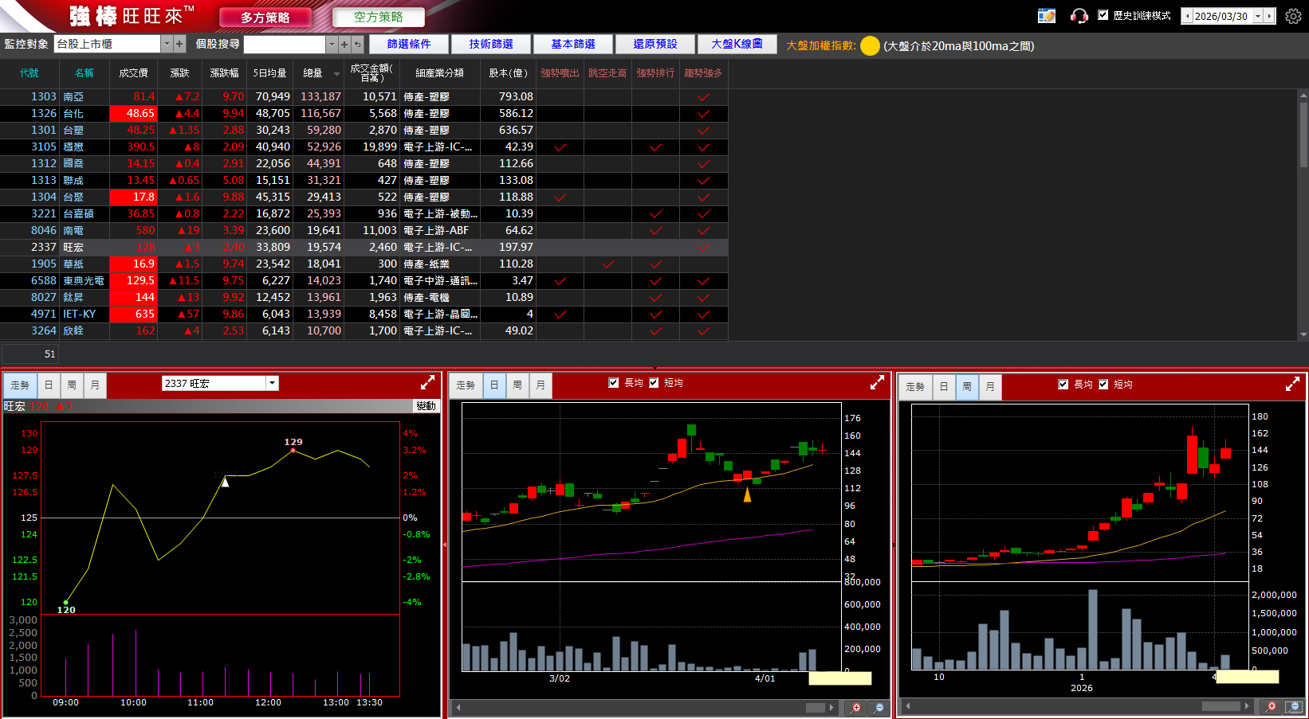
Task: Open the date picker dropdown
Action: click(x=1258, y=16)
